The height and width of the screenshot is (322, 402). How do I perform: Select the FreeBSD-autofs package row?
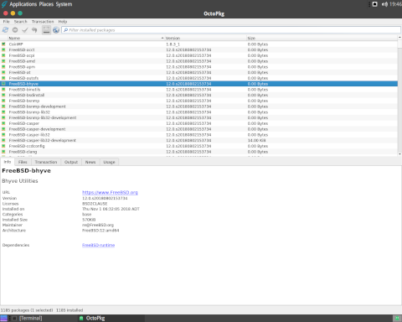(x=198, y=78)
